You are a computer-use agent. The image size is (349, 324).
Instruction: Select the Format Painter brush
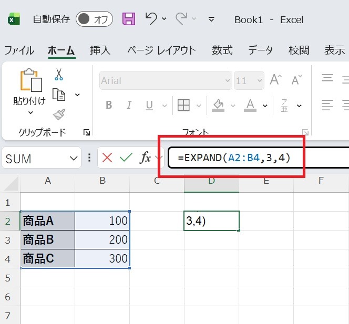tap(59, 114)
